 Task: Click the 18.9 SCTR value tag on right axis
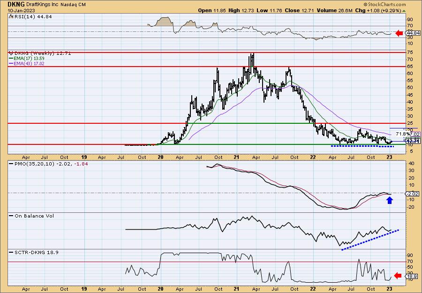(x=412, y=276)
